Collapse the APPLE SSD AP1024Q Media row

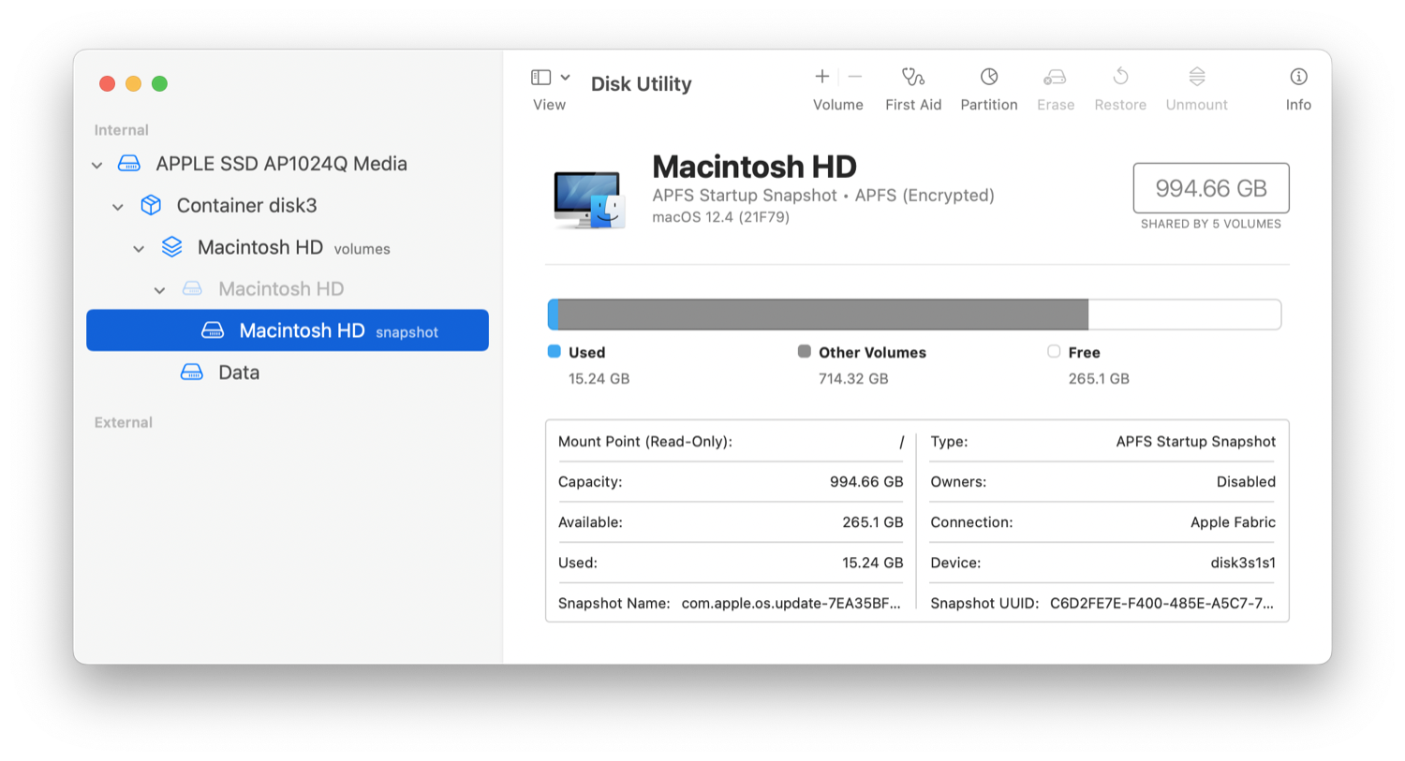tap(97, 165)
